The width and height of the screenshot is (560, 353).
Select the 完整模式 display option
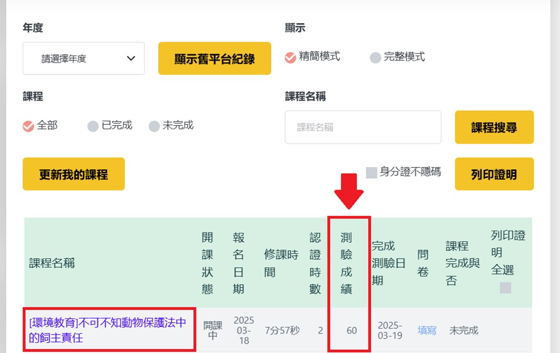[x=375, y=58]
